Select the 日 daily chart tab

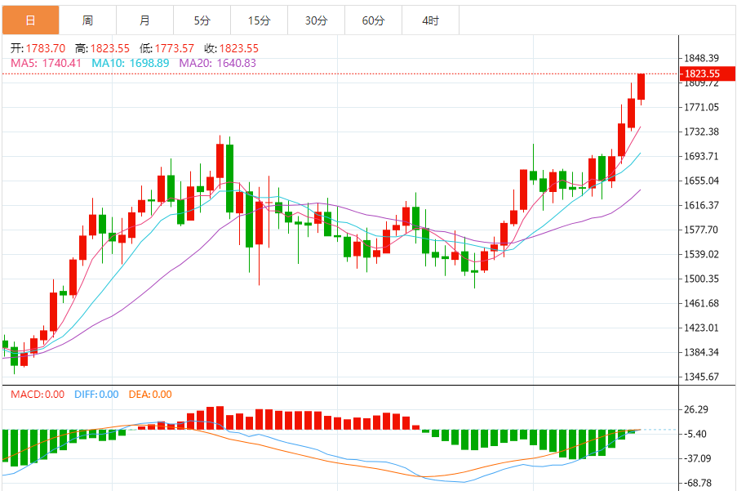[30, 20]
